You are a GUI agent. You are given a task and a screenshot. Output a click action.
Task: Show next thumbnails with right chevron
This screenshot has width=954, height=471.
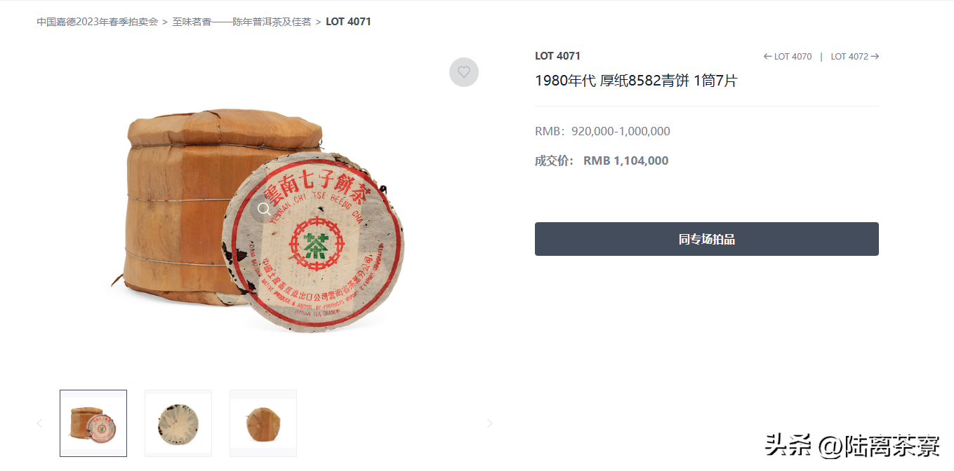tap(490, 423)
